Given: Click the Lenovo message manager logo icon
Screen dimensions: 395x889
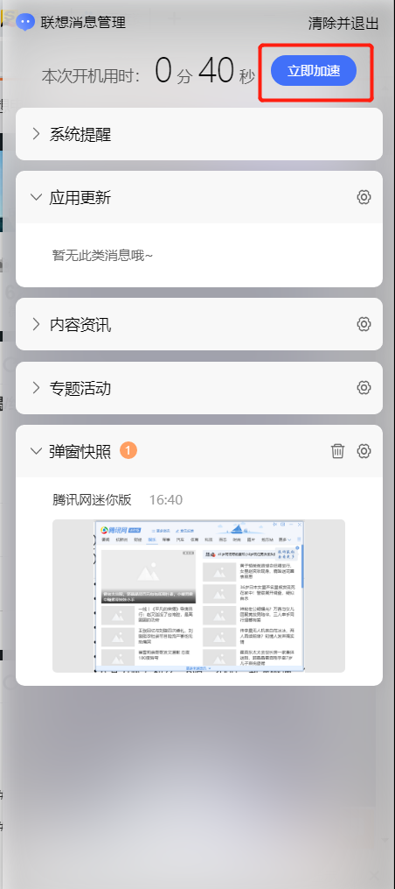Looking at the screenshot, I should 24,22.
